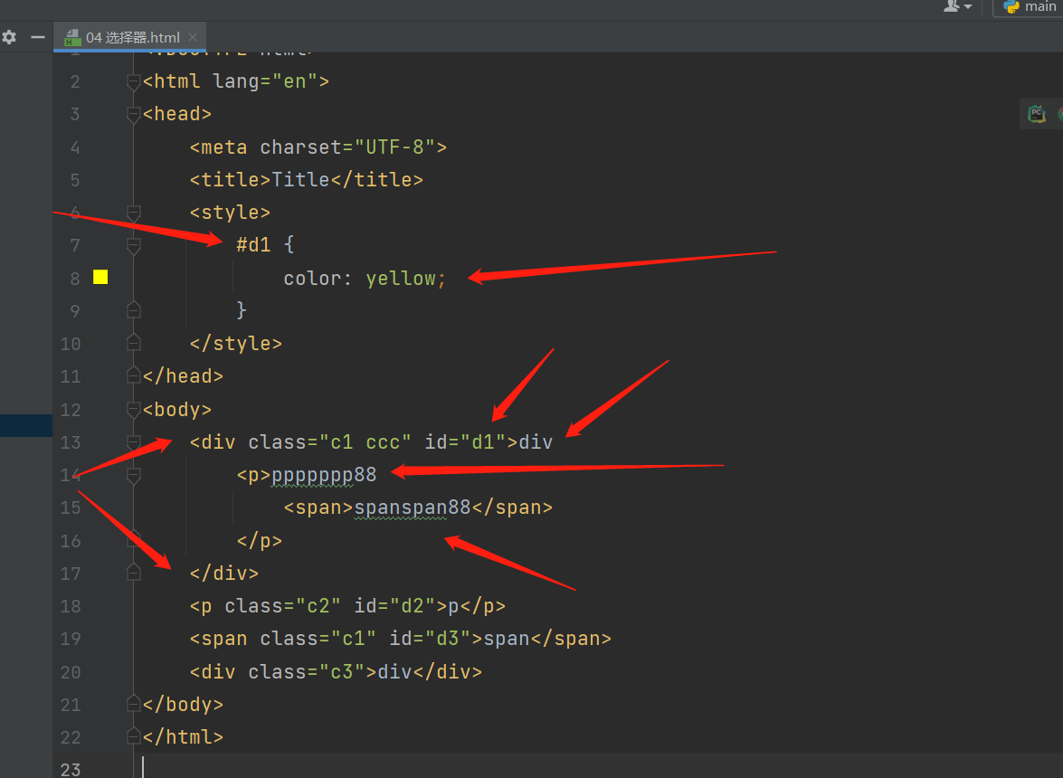Click fold end marker on line 9
1063x778 pixels.
134,309
